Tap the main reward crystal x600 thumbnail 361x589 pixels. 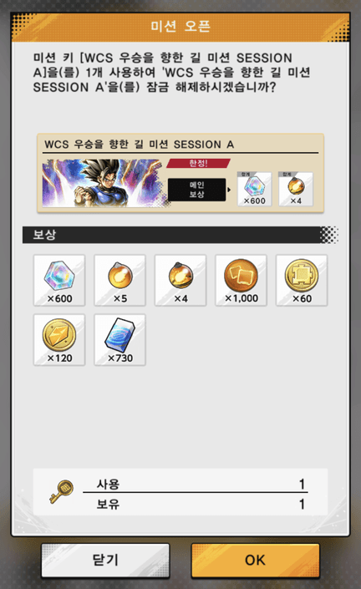coord(254,189)
